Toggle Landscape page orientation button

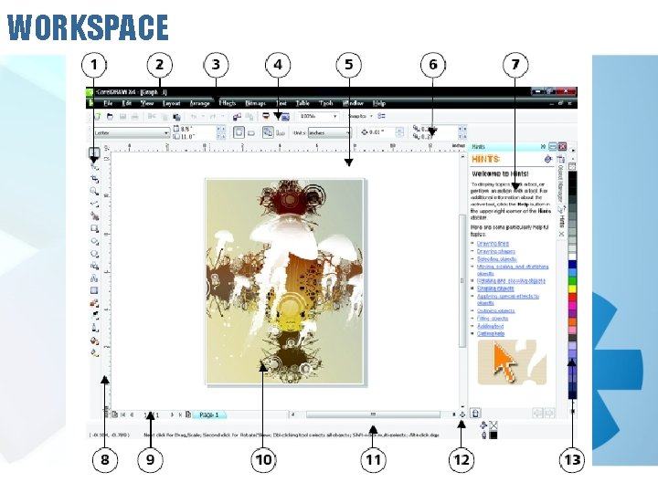tap(251, 133)
